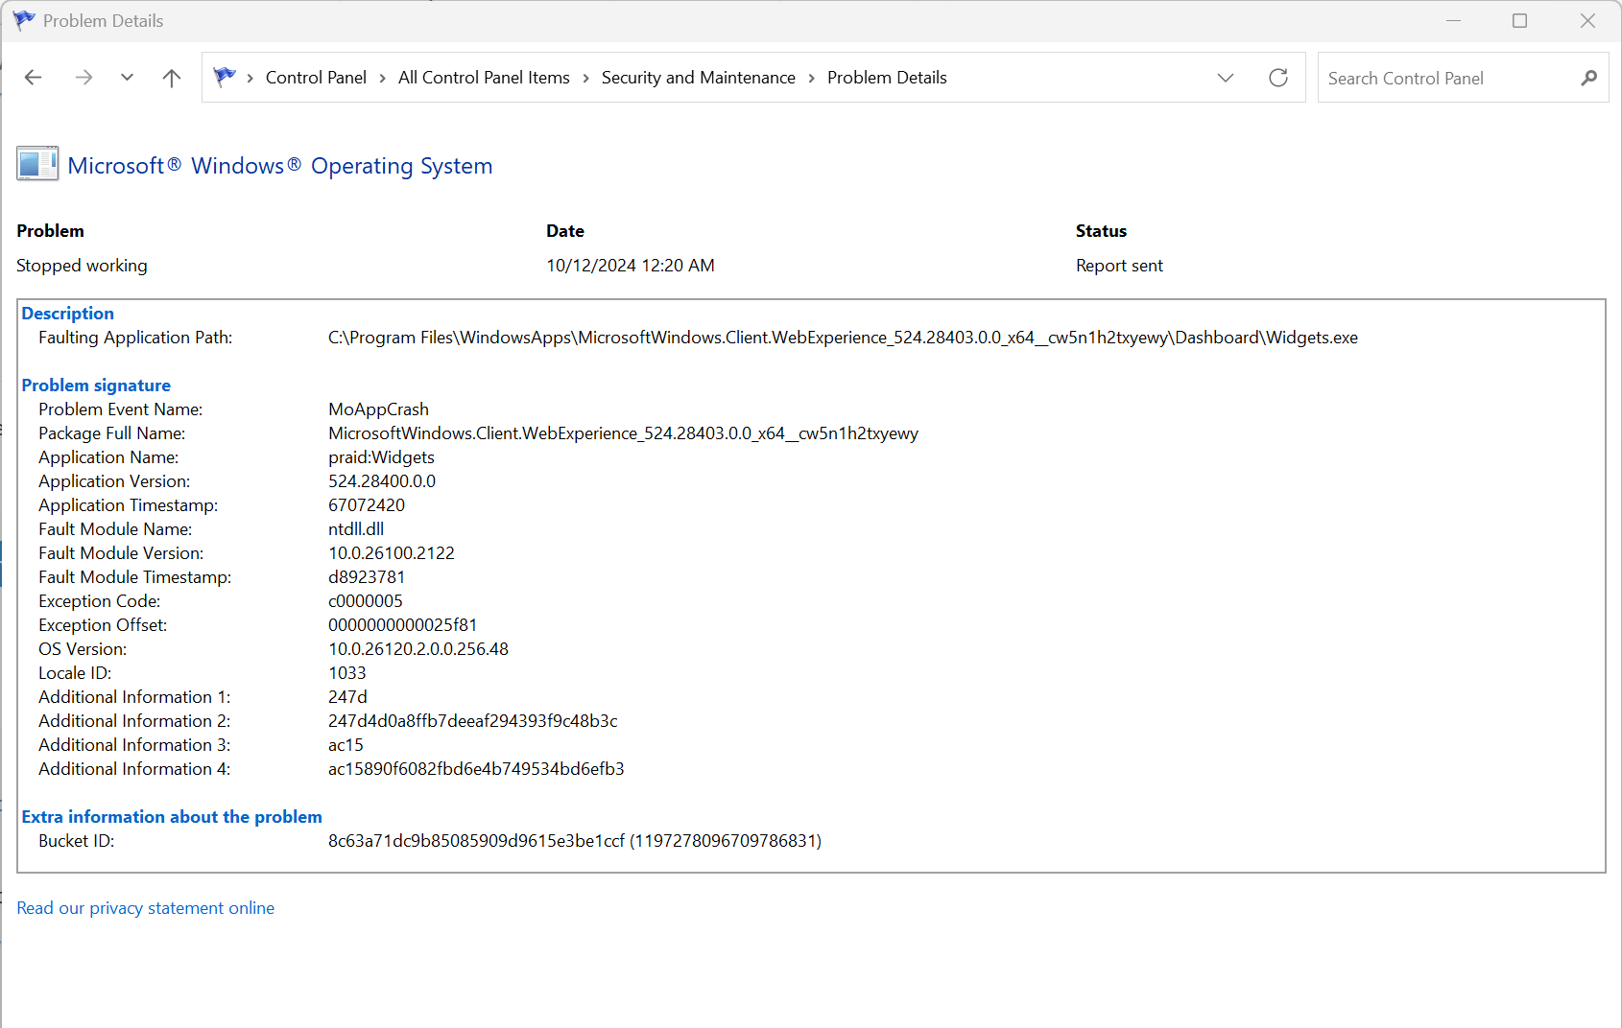This screenshot has width=1622, height=1028.
Task: Click the ntdll.dll fault module name
Action: pyautogui.click(x=356, y=529)
